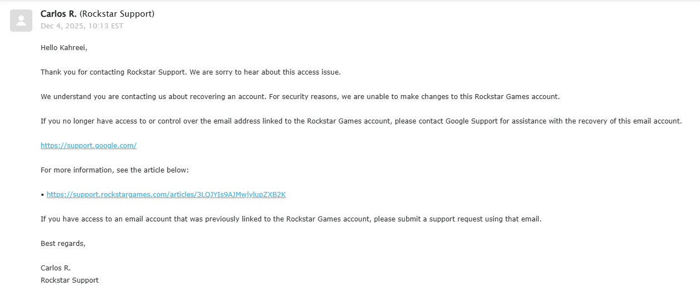This screenshot has width=700, height=296.
Task: Click "Rockstar Support" signature line at bottom
Action: (70, 280)
